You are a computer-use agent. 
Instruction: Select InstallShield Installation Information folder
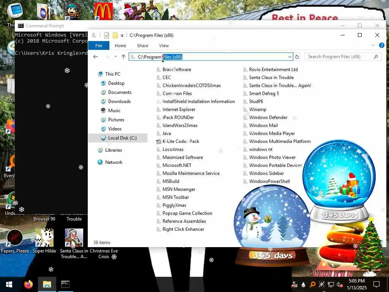[198, 102]
